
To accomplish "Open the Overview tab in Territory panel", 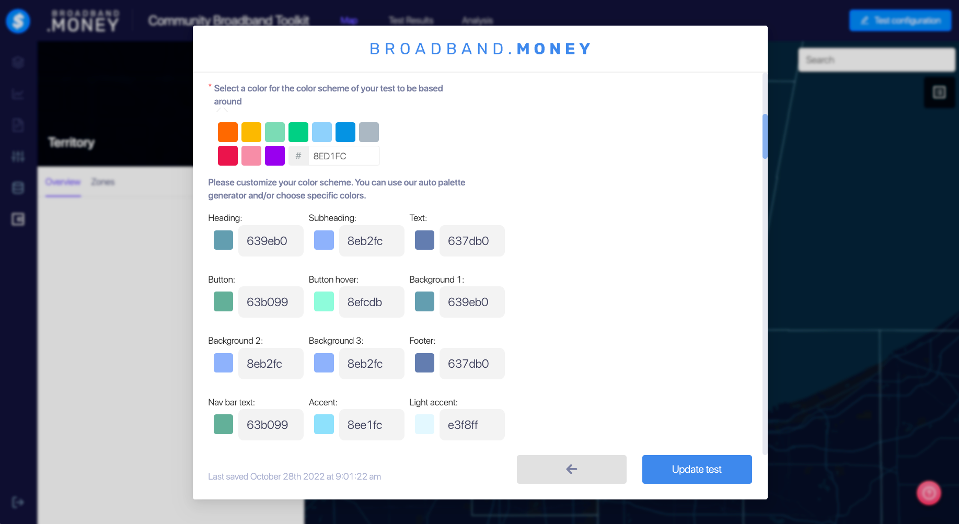I will pos(63,182).
